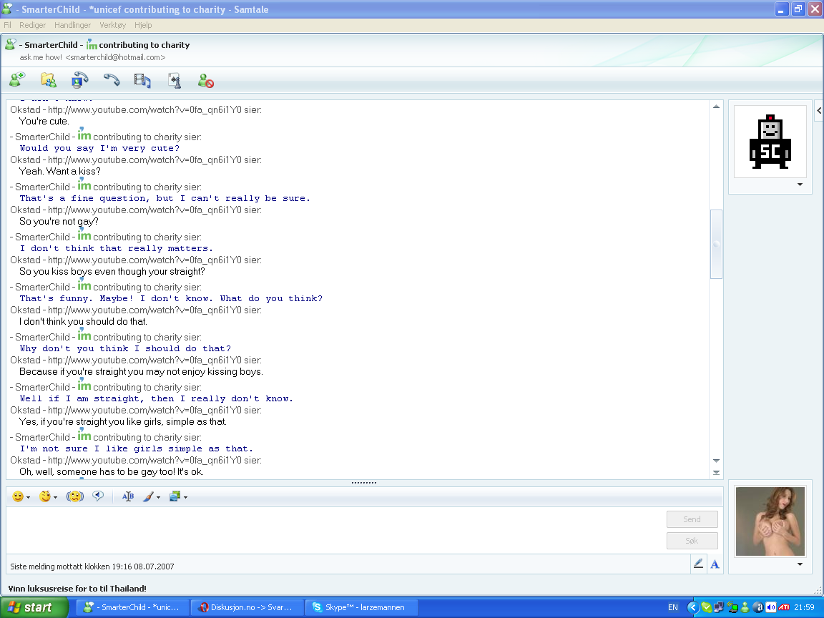Switch to Diskusjon.no taskbar window
824x618 pixels.
pos(247,607)
